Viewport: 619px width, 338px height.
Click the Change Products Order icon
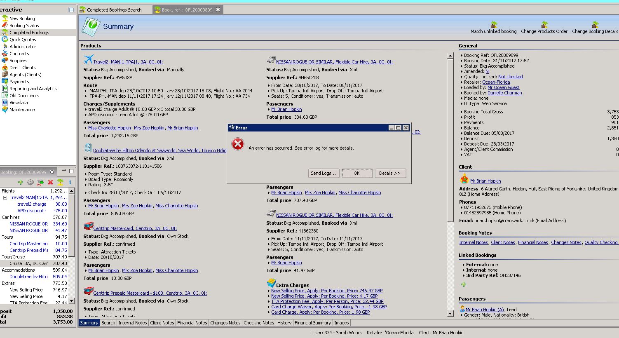coord(544,25)
